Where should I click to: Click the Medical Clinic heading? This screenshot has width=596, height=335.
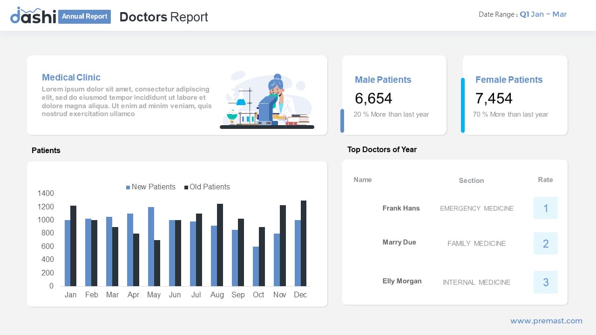(71, 77)
